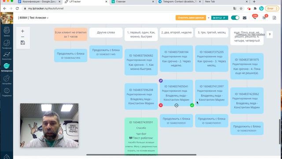Click the dark minus circle on the block
This screenshot has width=282, height=159.
(x=176, y=105)
